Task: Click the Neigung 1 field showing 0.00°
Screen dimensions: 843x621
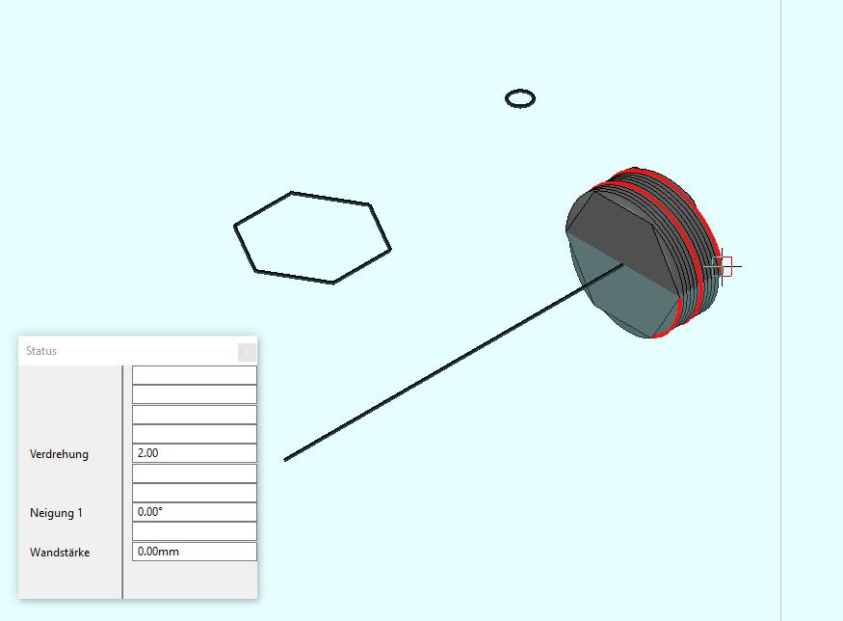Action: tap(194, 512)
